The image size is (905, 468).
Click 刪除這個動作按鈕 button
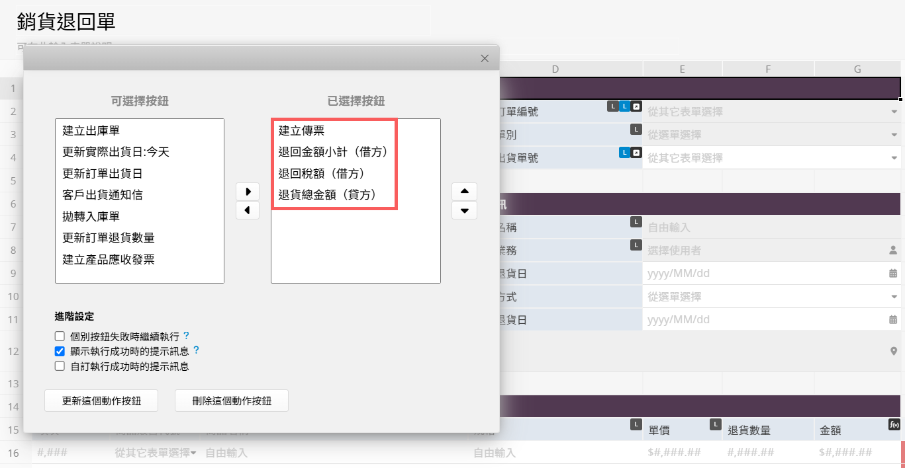tap(232, 401)
